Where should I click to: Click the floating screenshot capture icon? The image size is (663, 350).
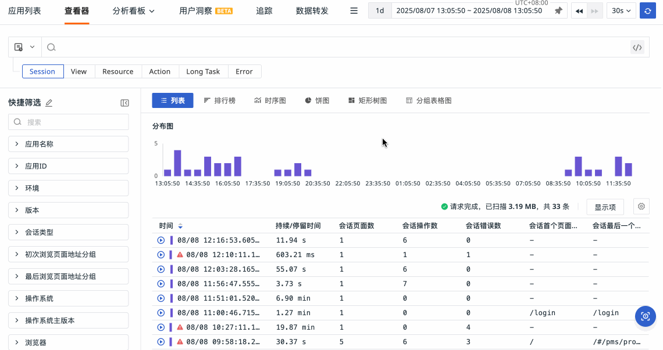645,316
